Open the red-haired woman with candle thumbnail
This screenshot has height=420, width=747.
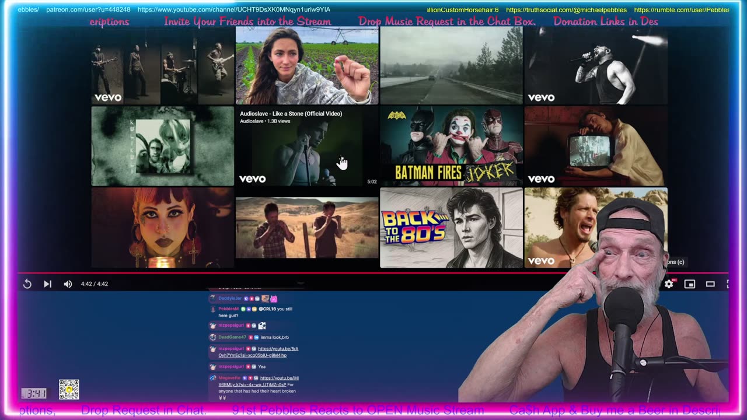pyautogui.click(x=163, y=228)
